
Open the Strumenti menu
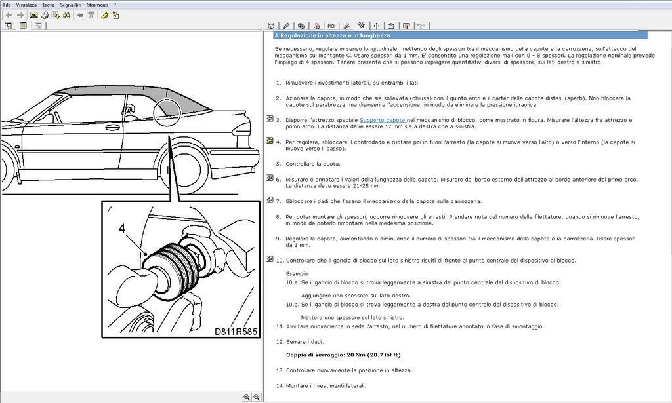coord(97,5)
